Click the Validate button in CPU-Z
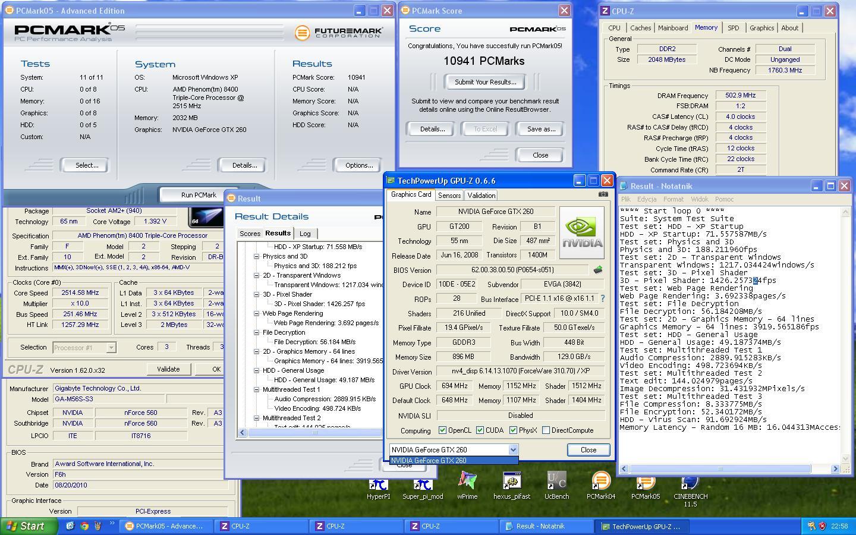 coord(168,369)
